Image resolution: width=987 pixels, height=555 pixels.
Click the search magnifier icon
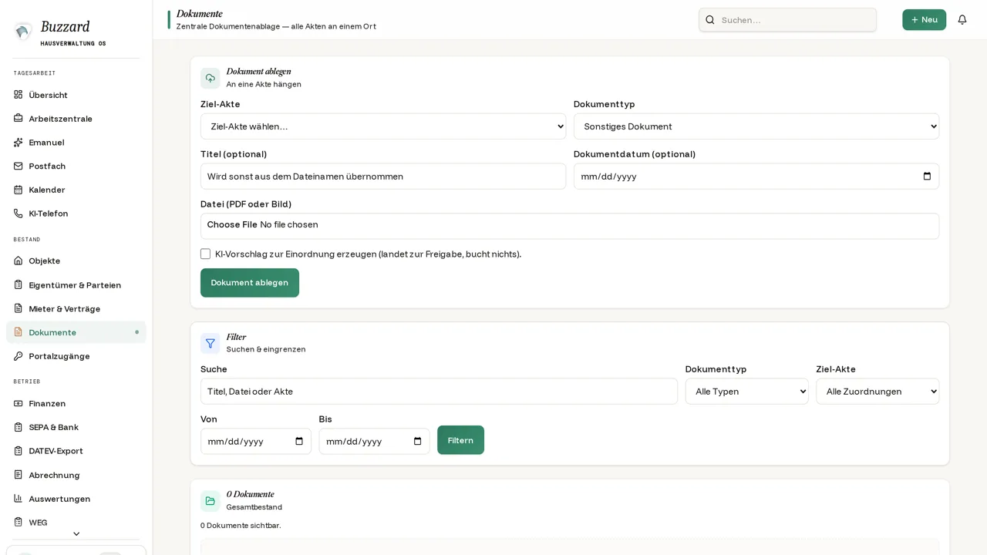tap(710, 20)
